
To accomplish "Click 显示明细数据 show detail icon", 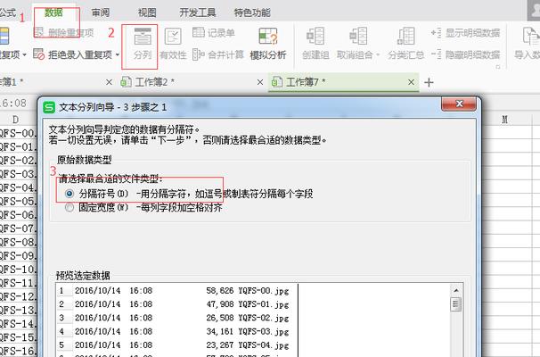I will click(436, 33).
